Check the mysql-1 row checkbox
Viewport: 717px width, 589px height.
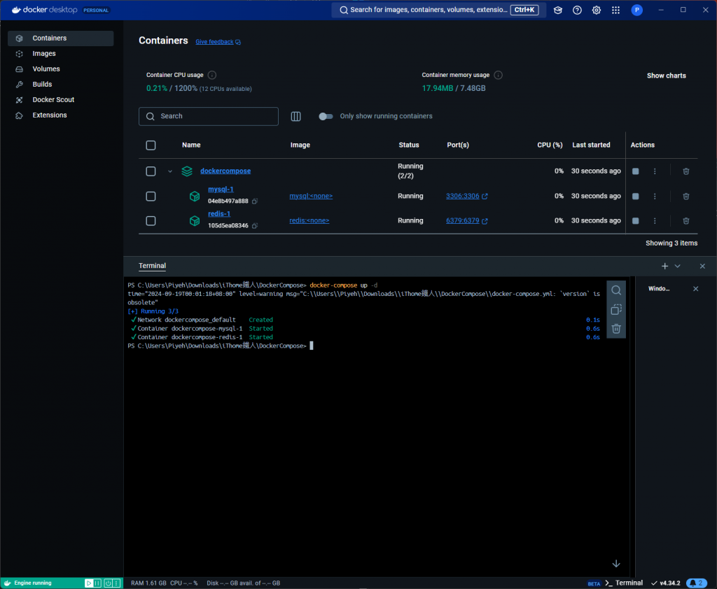coord(151,197)
